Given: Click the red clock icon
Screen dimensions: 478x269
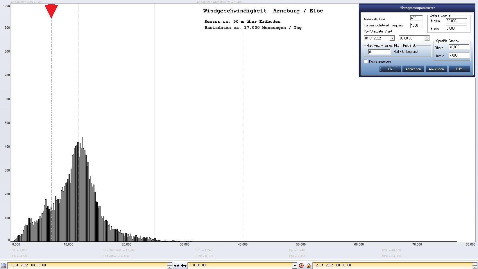Looking at the screenshot, I should point(301,266).
